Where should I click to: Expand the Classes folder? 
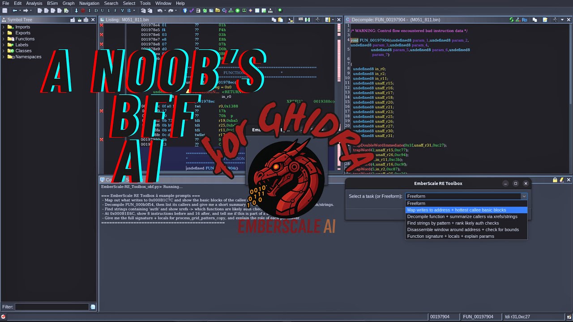point(4,51)
